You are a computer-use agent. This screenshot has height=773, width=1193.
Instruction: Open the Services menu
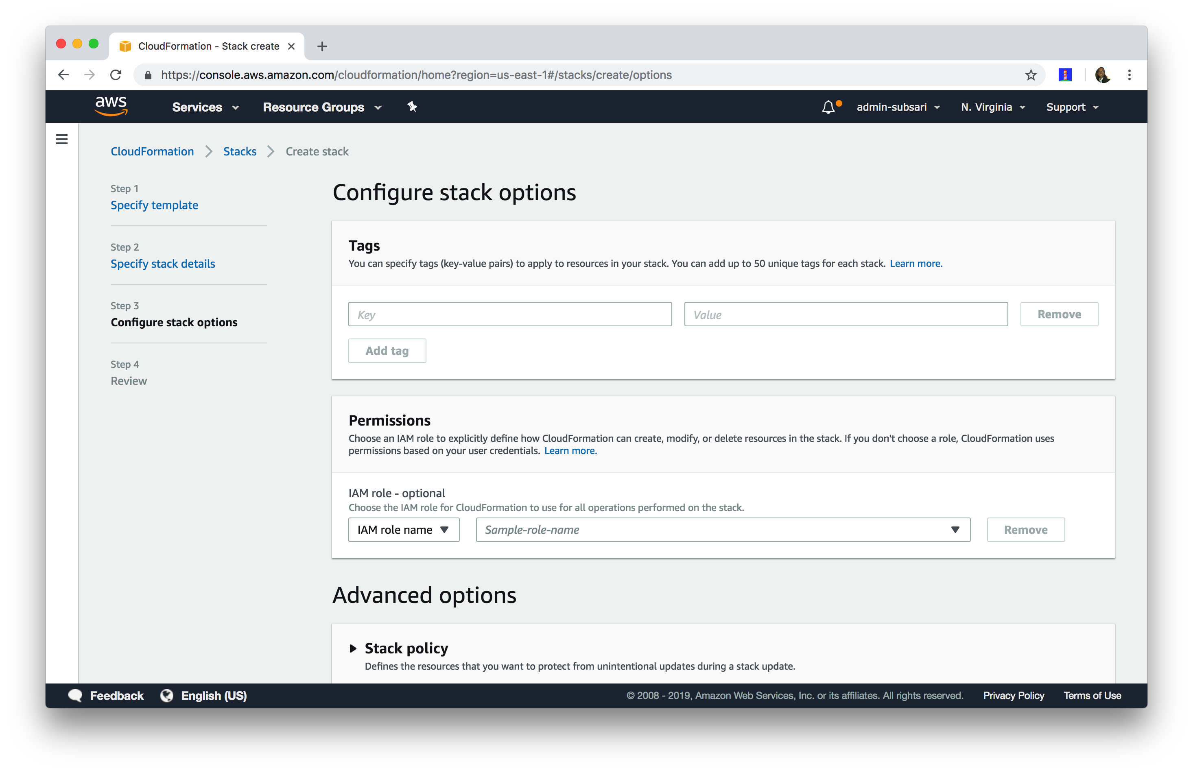(x=205, y=107)
